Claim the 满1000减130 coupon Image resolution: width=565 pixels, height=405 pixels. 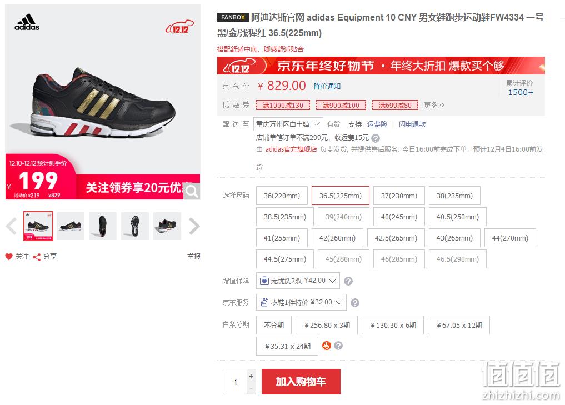coord(283,105)
